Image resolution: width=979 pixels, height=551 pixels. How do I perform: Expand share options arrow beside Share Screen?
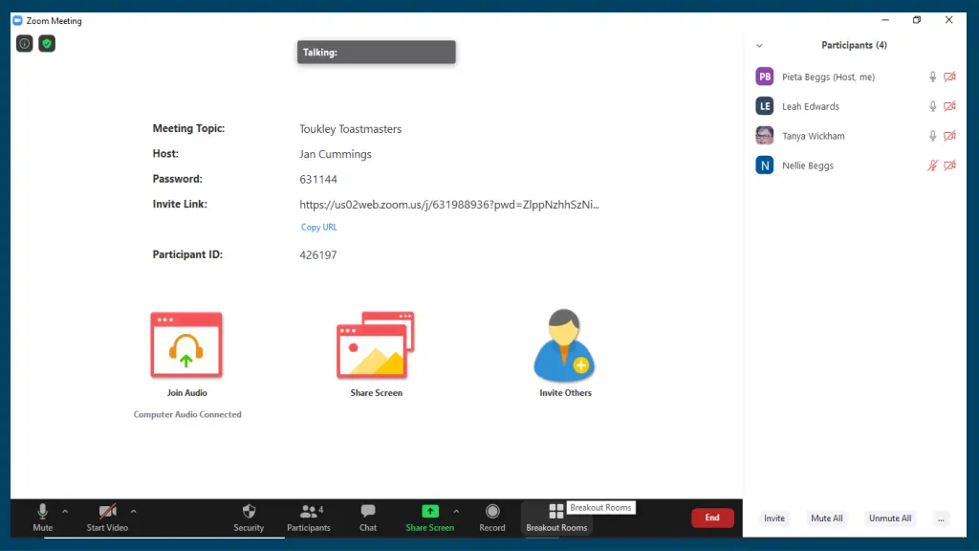point(456,512)
